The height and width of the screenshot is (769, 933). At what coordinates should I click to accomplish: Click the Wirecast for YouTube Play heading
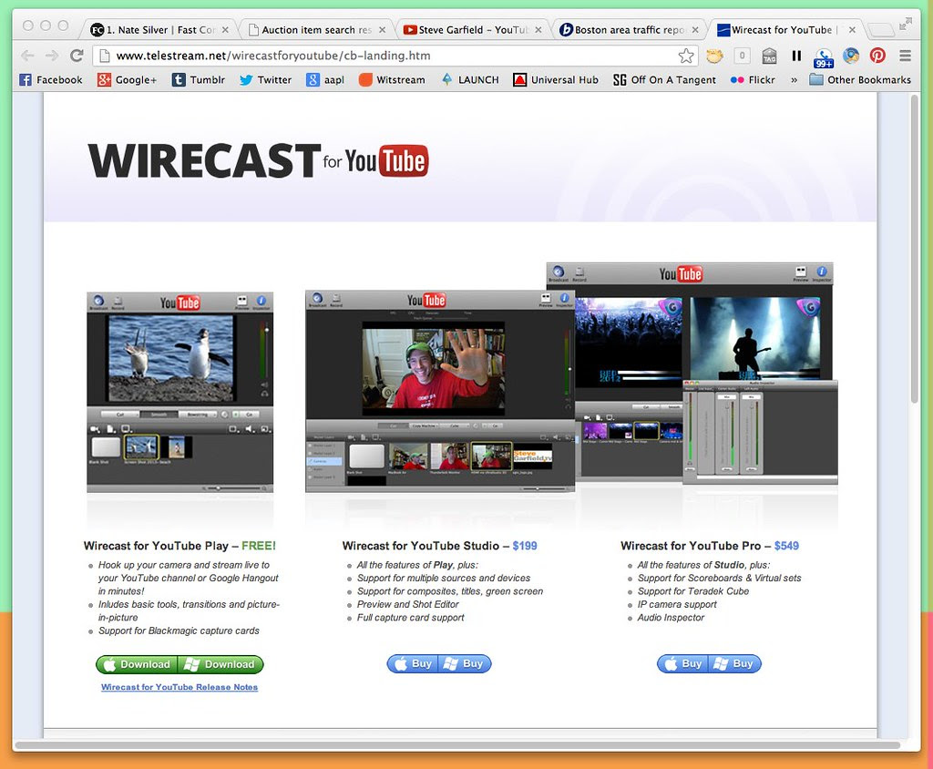point(179,546)
